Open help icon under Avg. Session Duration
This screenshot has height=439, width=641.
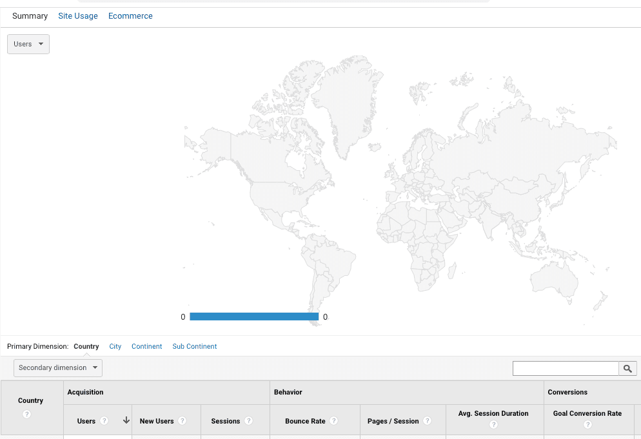pos(493,425)
